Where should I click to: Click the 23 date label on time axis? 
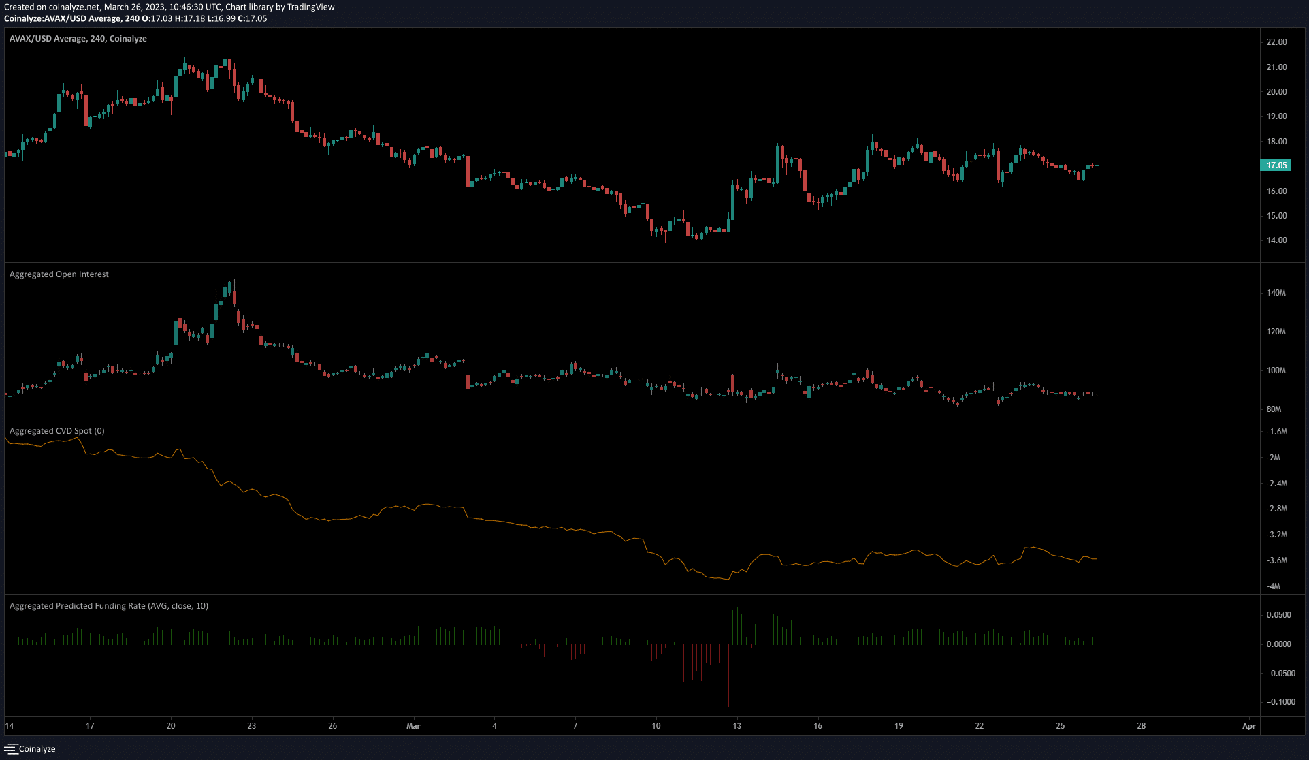point(252,726)
